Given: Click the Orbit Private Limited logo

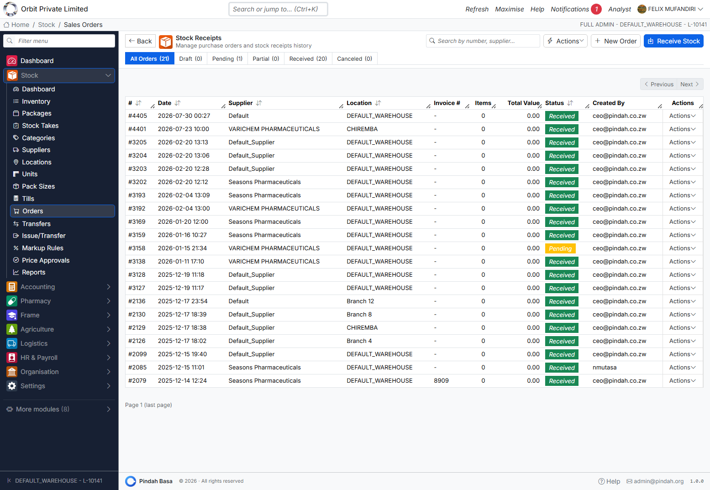Looking at the screenshot, I should pos(10,9).
